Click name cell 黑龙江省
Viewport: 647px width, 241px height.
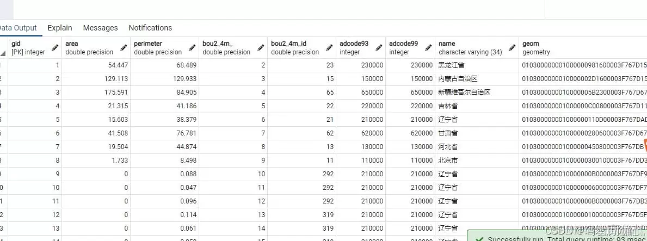[477, 65]
